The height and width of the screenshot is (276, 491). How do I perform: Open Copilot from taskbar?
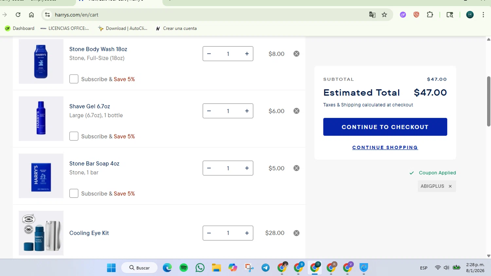pyautogui.click(x=233, y=268)
